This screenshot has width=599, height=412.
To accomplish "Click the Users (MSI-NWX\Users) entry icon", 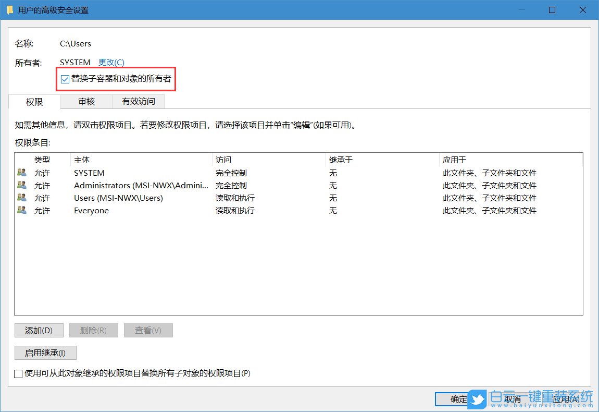I will point(22,198).
